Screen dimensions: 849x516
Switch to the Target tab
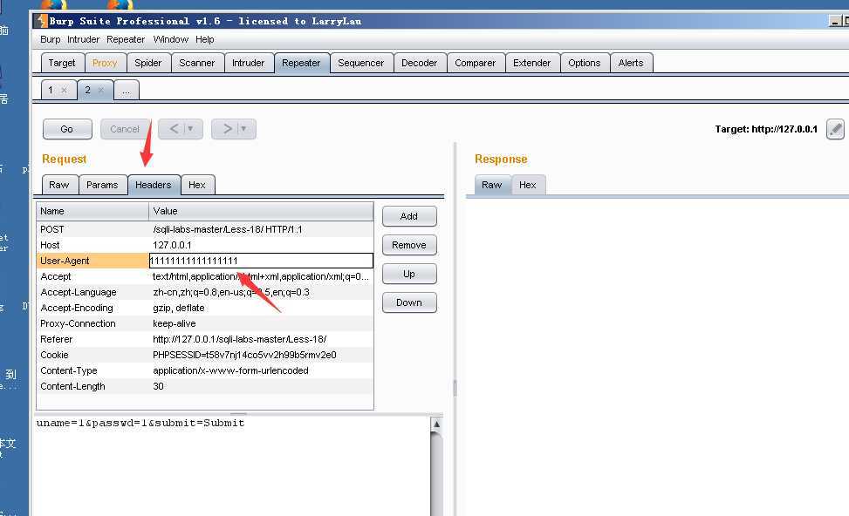pyautogui.click(x=62, y=63)
